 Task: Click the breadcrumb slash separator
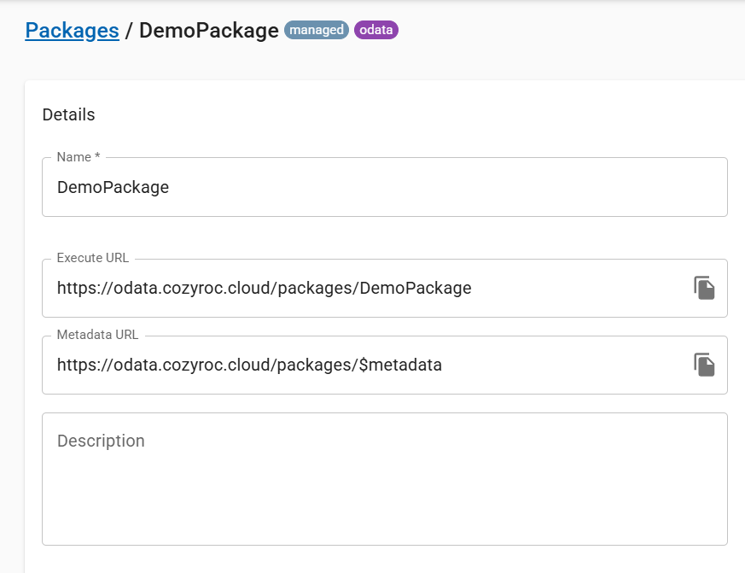coord(129,31)
